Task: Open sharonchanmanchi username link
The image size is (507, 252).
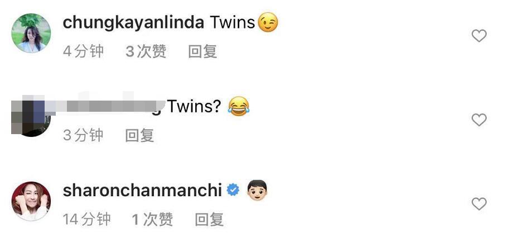Action: point(142,191)
